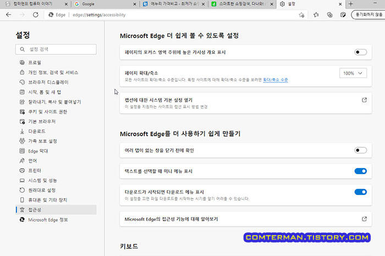The height and width of the screenshot is (256, 385).
Task: Click the search magnifier icon in 설정 검색
Action: 23,49
